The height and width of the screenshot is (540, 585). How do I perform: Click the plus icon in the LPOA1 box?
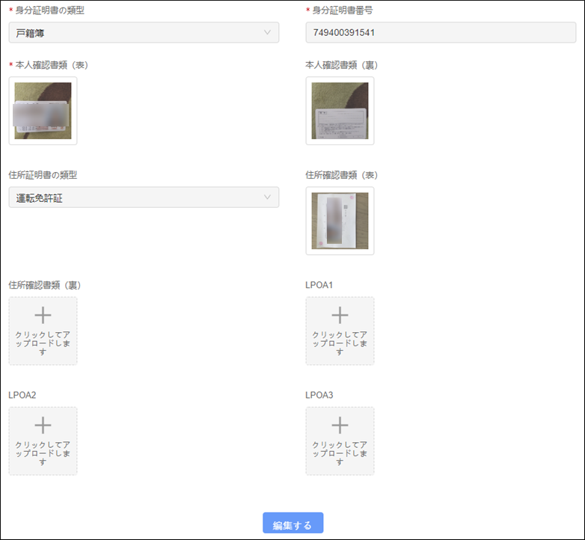(x=340, y=316)
